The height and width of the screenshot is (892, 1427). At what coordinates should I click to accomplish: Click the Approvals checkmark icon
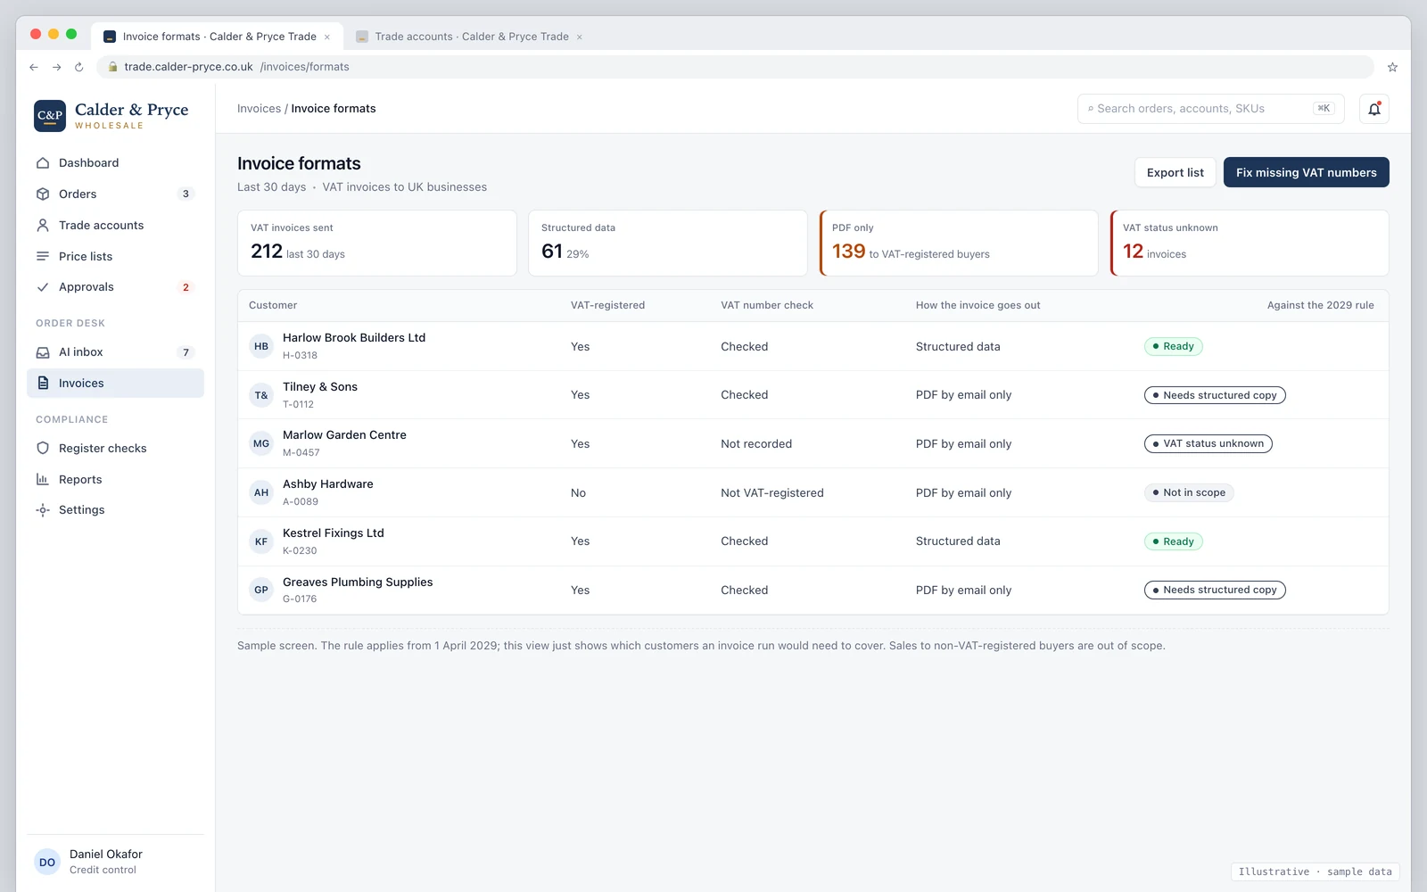43,287
